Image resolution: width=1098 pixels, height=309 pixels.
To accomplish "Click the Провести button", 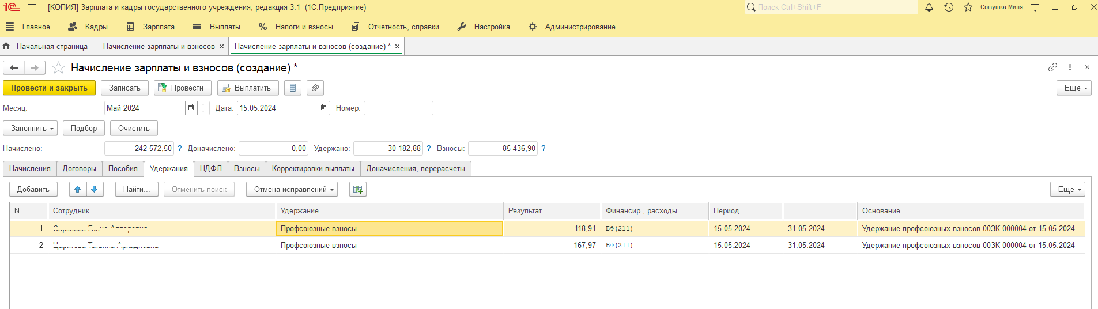I will pos(183,88).
